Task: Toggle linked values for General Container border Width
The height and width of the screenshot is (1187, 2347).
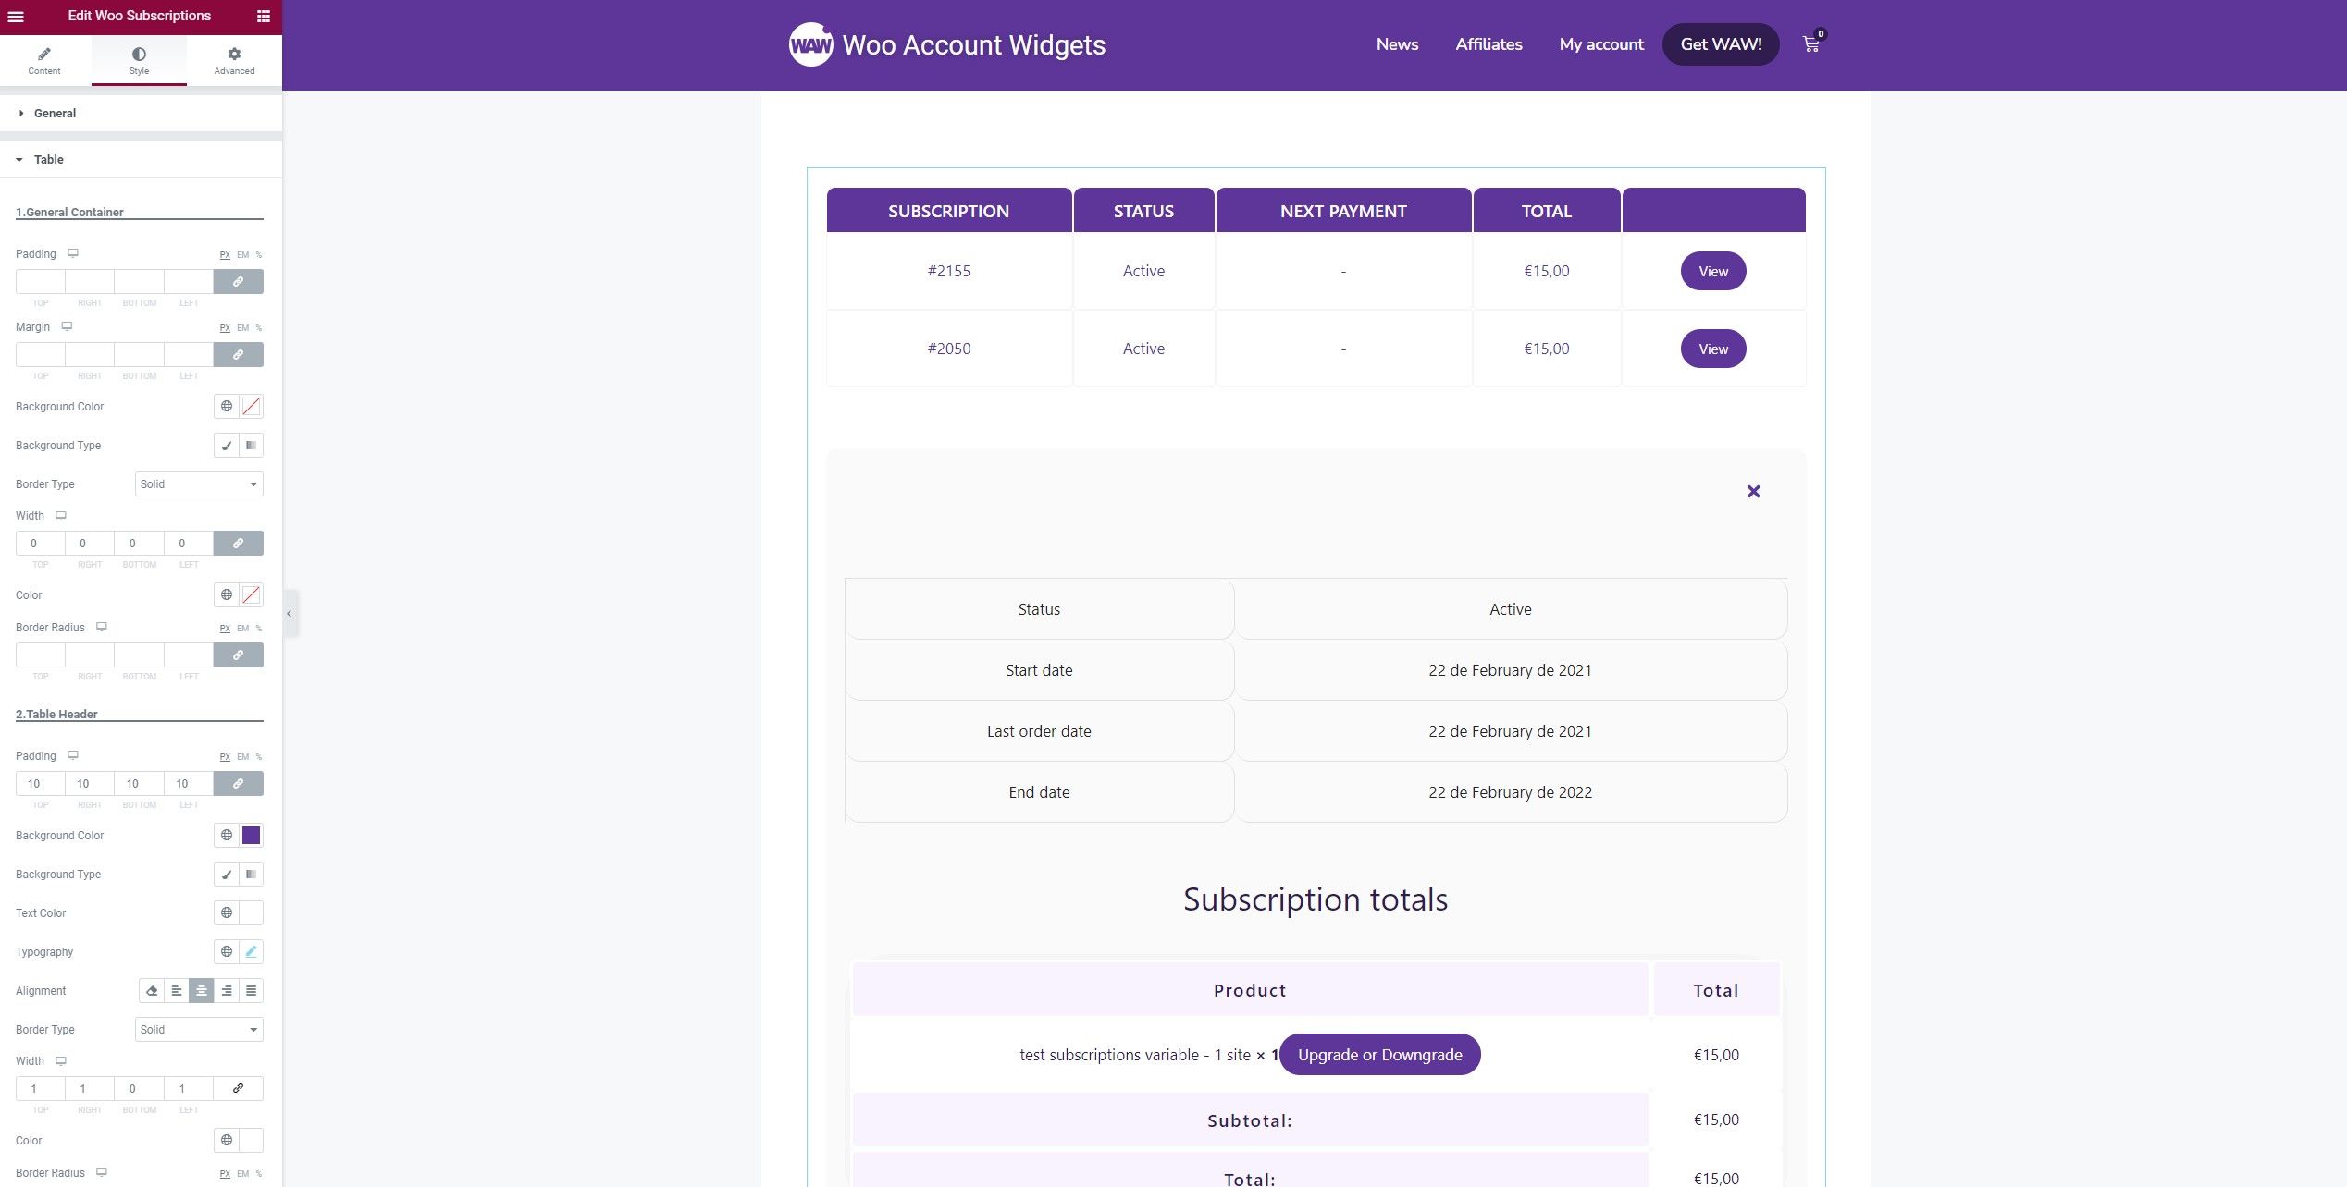Action: (238, 543)
